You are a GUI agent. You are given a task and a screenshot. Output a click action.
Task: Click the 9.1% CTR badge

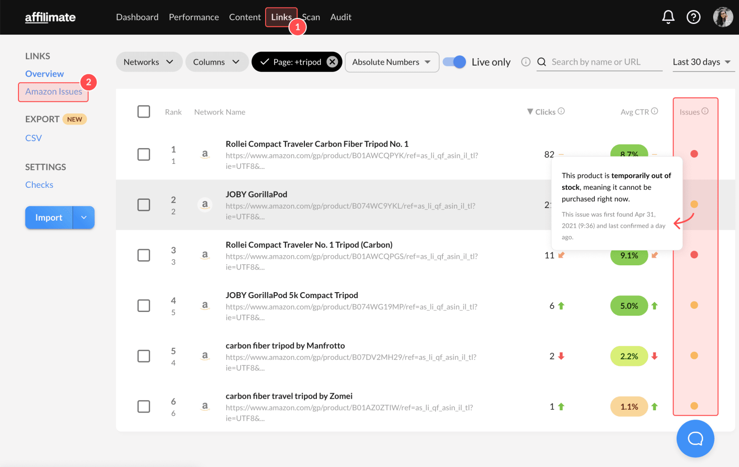pyautogui.click(x=629, y=256)
